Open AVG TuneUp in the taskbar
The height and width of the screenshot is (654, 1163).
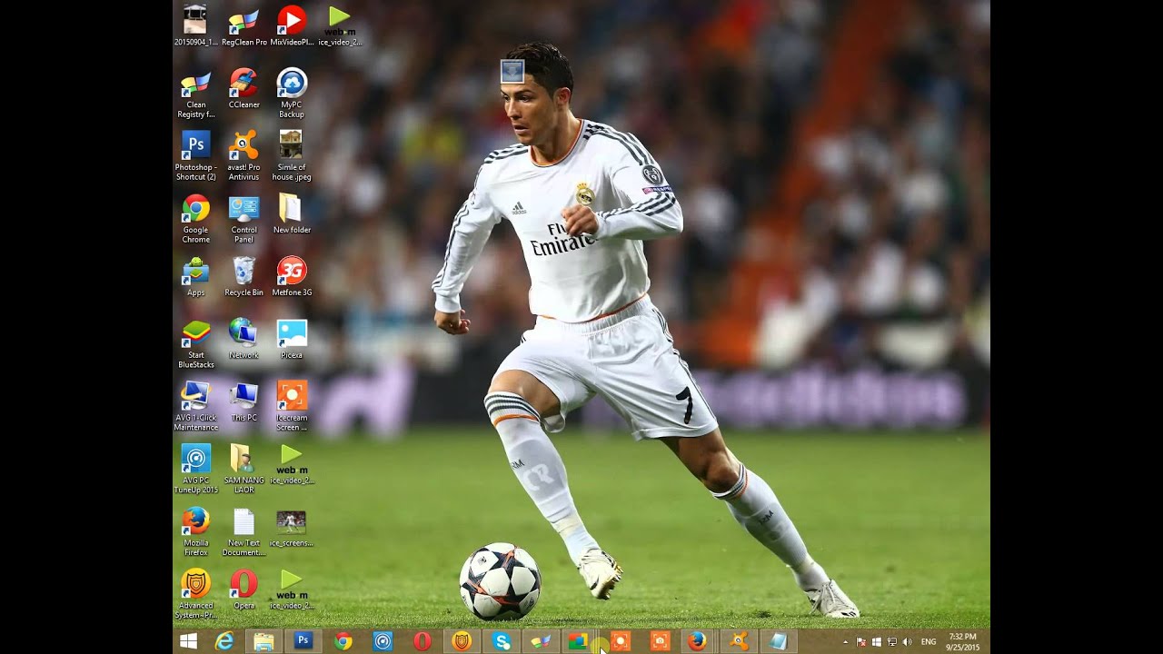point(383,641)
